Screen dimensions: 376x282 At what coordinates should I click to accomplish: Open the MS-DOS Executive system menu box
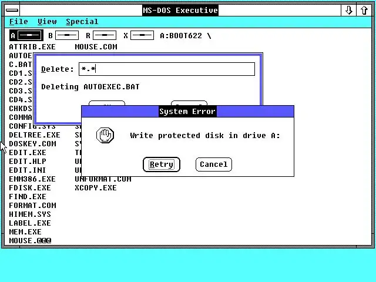coord(12,11)
